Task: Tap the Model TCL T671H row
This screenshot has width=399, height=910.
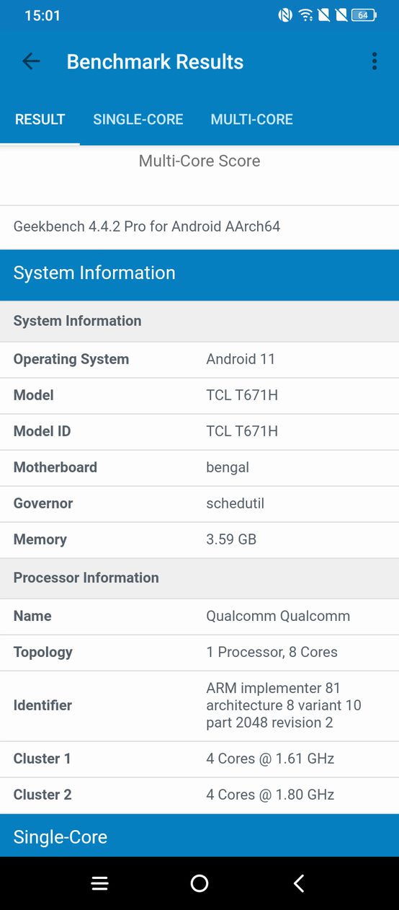Action: (199, 395)
